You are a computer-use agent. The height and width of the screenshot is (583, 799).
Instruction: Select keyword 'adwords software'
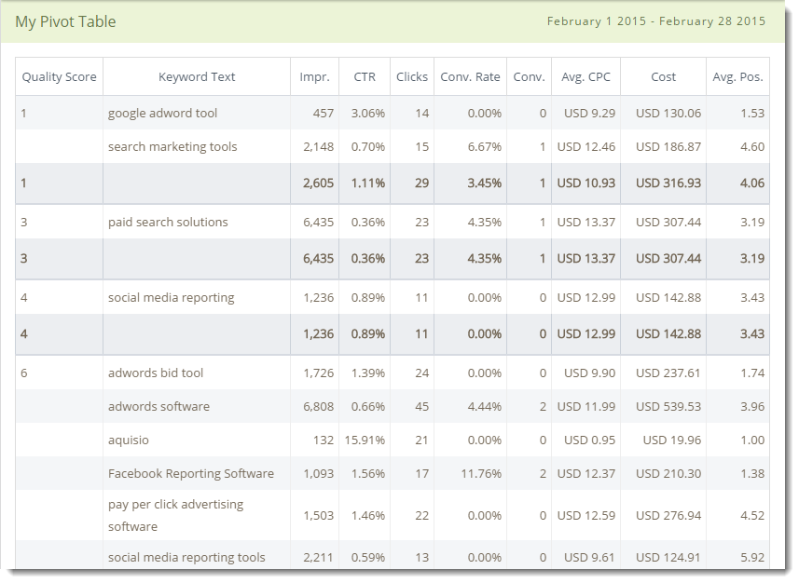[158, 406]
